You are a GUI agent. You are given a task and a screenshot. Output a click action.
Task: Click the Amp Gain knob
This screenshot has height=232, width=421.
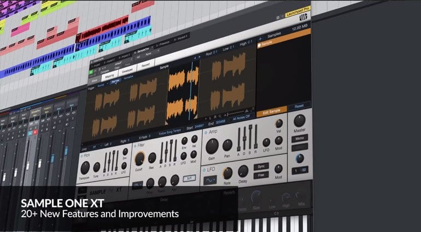click(212, 146)
